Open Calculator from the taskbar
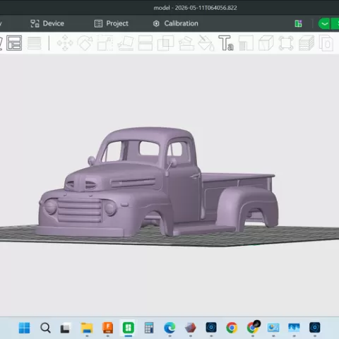 pos(149,328)
